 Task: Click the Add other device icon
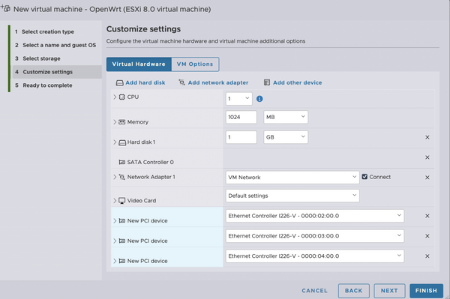coord(267,82)
